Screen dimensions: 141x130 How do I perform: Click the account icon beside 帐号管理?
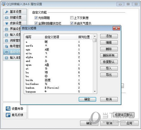pos(6,46)
